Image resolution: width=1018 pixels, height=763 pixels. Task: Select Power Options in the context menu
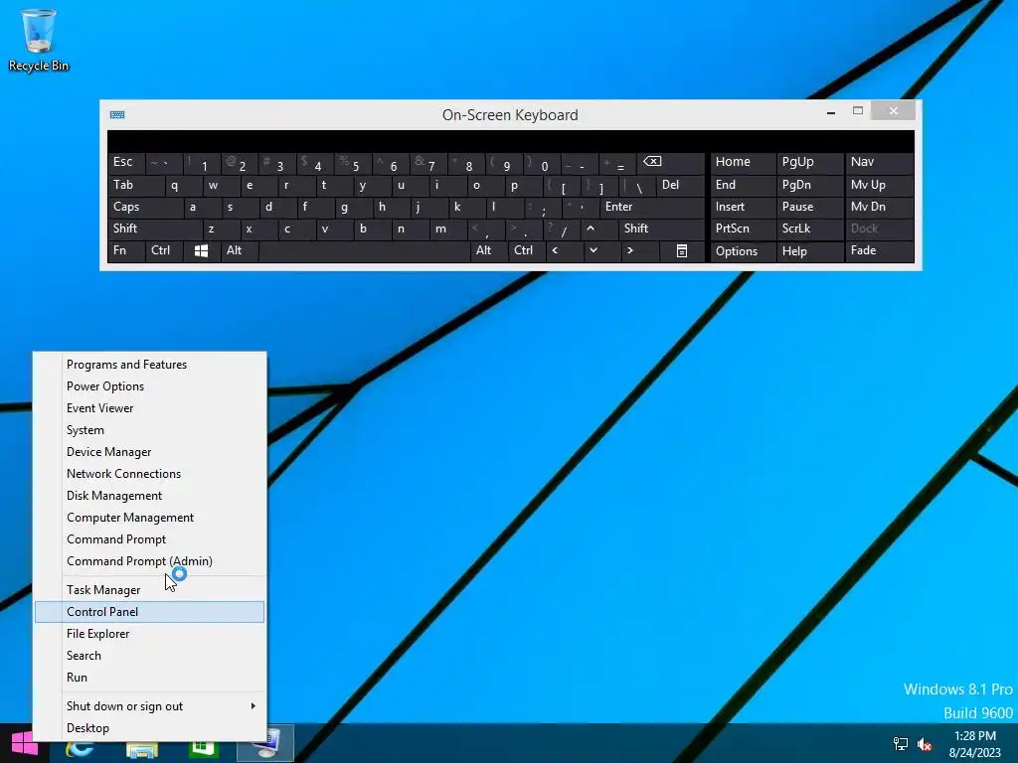coord(149,386)
